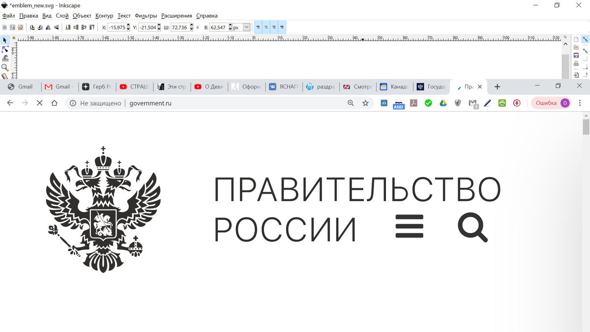This screenshot has width=590, height=332.
Task: Click Select All in All Layers icon
Action: pyautogui.click(x=12, y=28)
